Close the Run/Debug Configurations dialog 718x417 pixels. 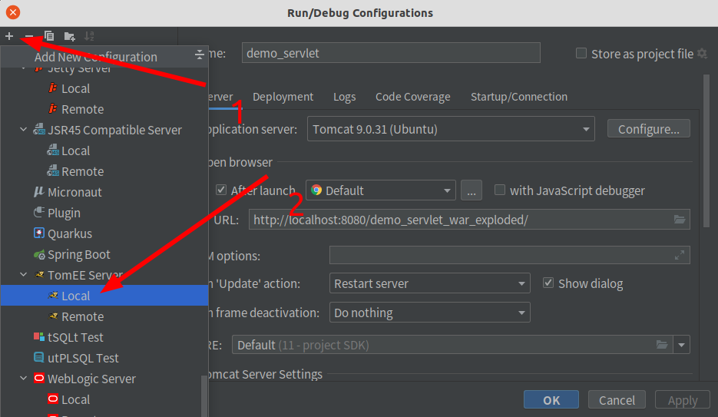(x=13, y=12)
